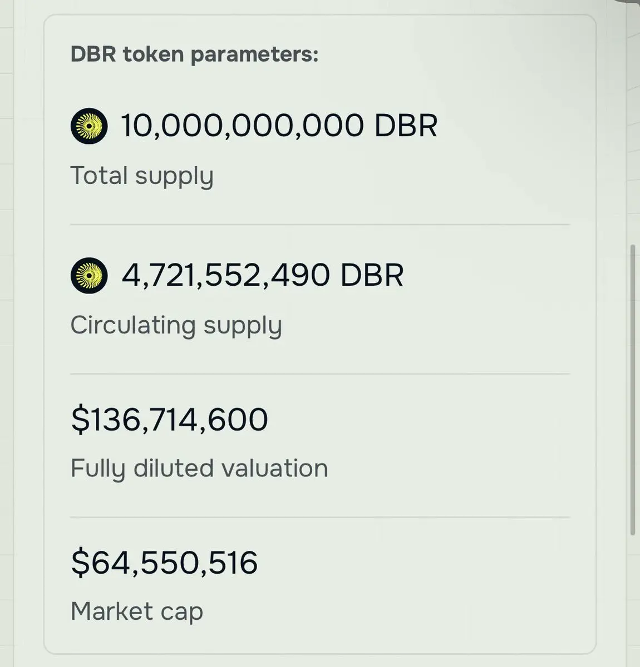Screen dimensions: 640x667
Task: Click the DBR token icon beside total supply
Action: click(88, 126)
